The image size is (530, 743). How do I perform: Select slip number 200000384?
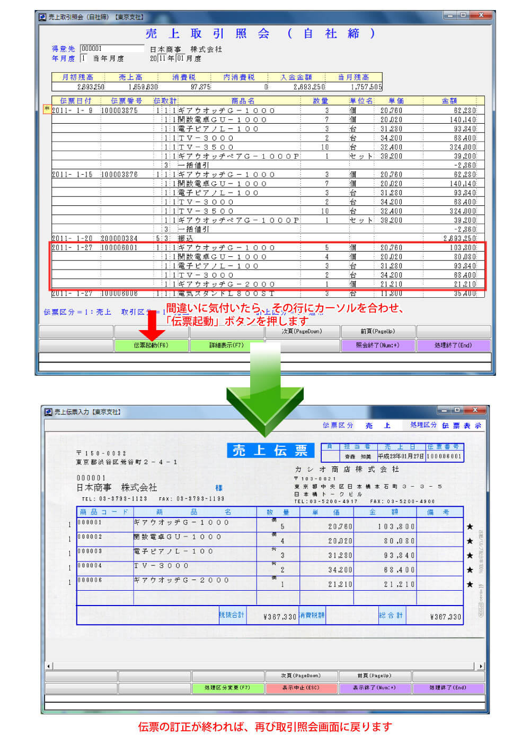[119, 238]
